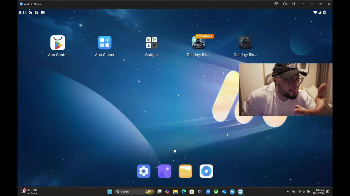Viewport: 350px width, 196px height.
Task: Click the orange Updatable badge
Action: (x=205, y=36)
